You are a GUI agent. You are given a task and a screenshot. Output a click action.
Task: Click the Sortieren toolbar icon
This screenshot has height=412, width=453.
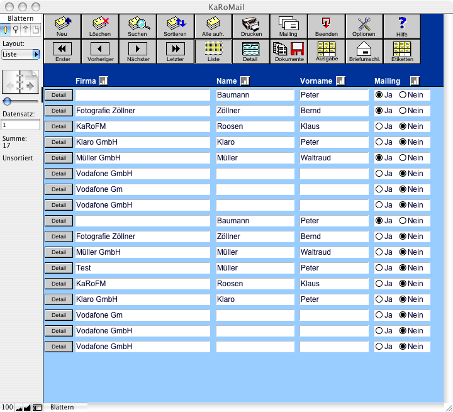click(x=175, y=26)
